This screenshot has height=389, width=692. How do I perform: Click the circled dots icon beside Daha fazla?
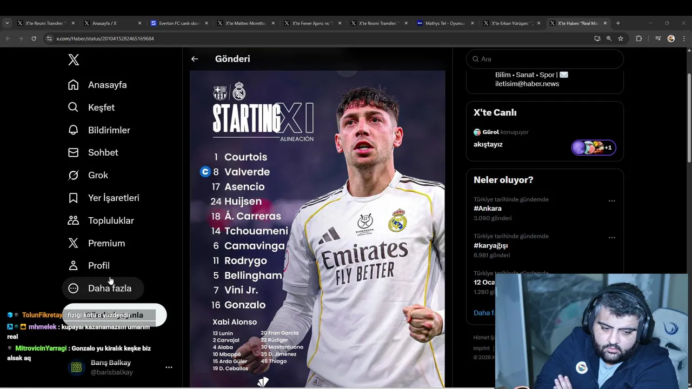(x=73, y=289)
